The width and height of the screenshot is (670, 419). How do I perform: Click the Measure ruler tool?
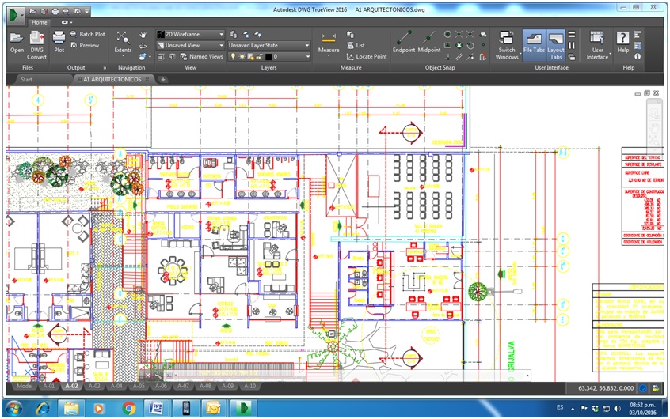[x=328, y=39]
